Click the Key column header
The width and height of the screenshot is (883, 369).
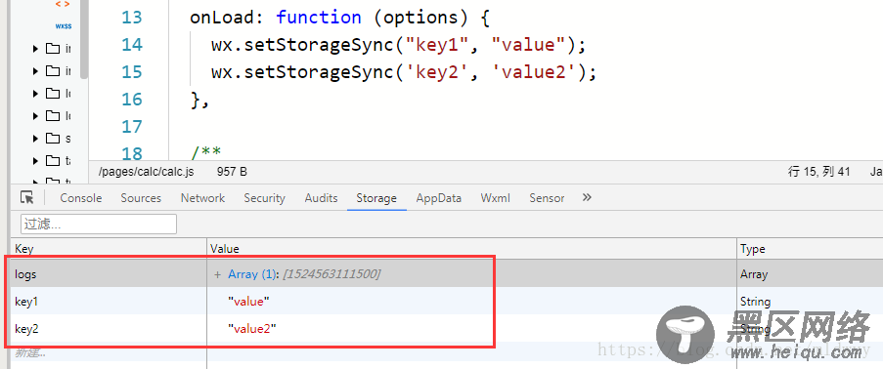pos(109,249)
